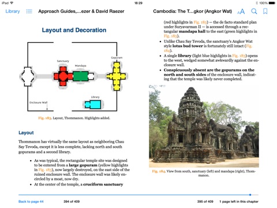277x208 pixels.
Task: Select the bold 'large gopuram' text
Action: click(83, 165)
